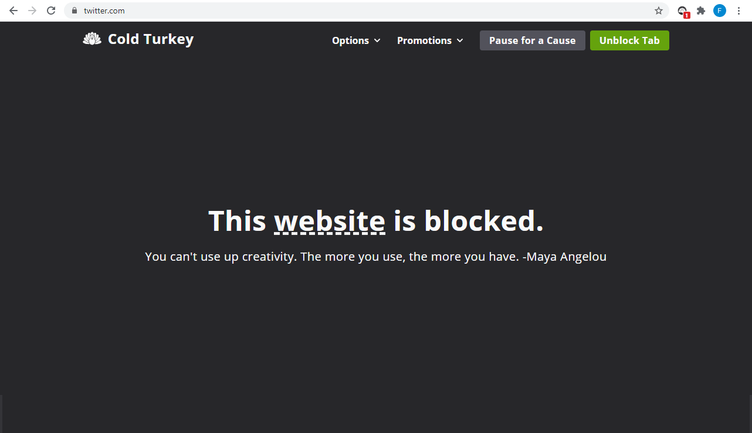Image resolution: width=752 pixels, height=433 pixels.
Task: Click the notification extension icon with red badge
Action: pos(682,10)
